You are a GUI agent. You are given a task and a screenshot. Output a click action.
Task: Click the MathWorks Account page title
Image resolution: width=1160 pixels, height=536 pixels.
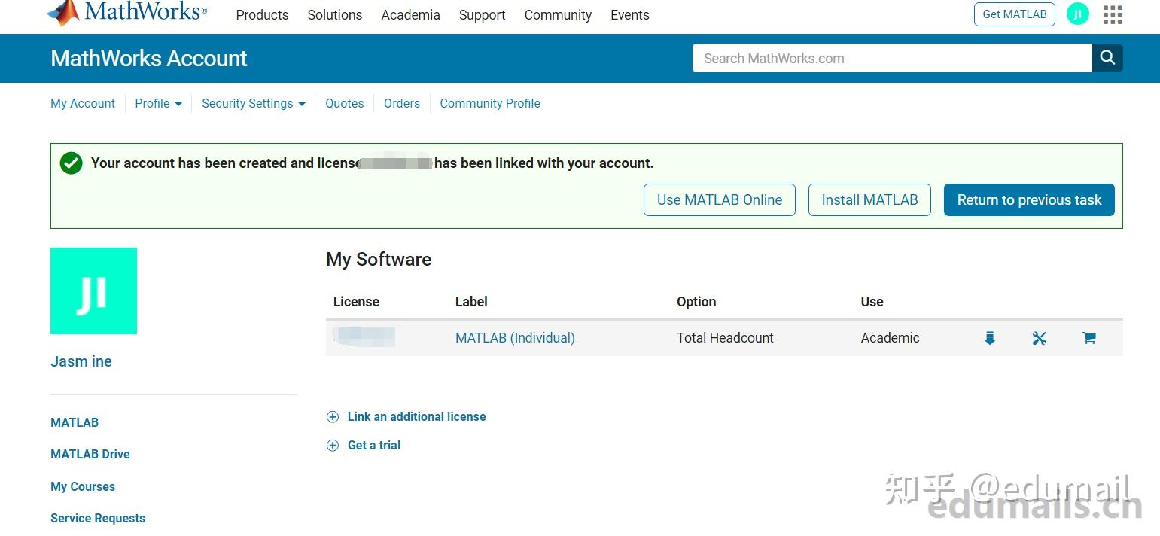click(x=149, y=58)
